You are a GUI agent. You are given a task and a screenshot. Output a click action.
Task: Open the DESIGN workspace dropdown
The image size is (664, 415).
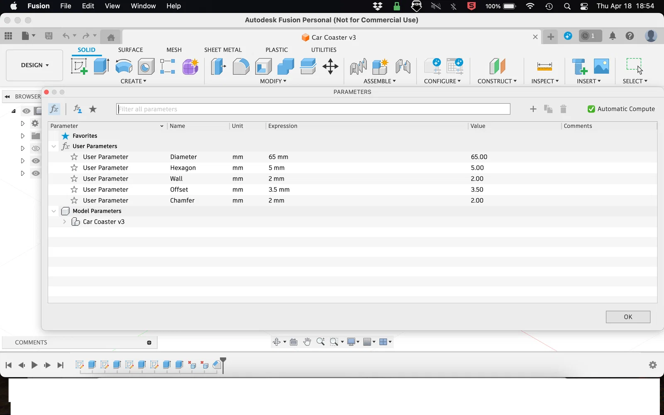click(34, 65)
